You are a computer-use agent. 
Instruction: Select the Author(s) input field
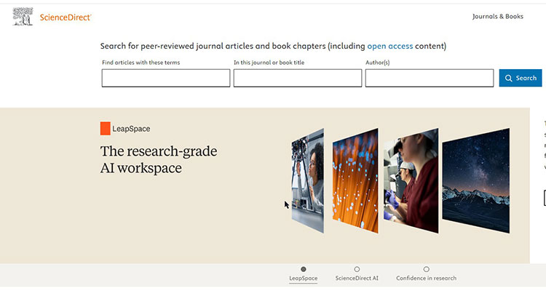[430, 79]
